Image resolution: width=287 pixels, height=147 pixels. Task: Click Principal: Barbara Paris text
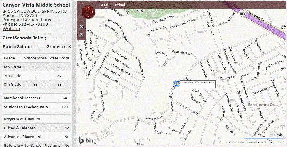pyautogui.click(x=27, y=20)
